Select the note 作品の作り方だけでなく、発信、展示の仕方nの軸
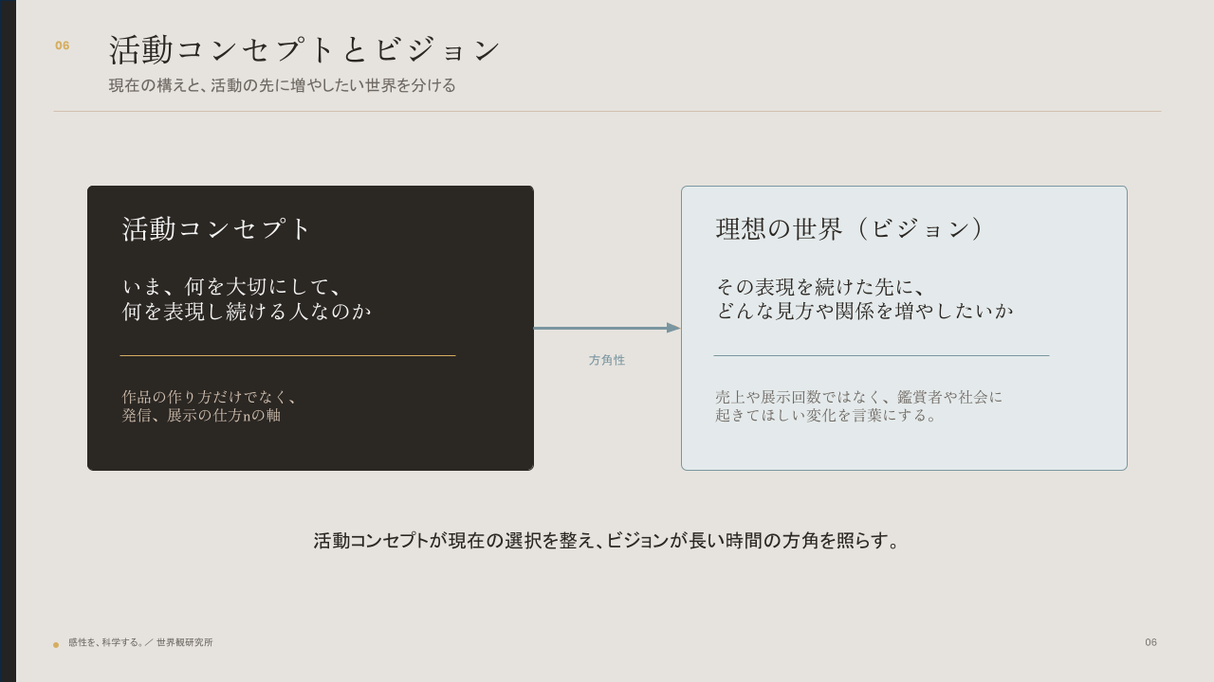This screenshot has height=682, width=1214. tap(212, 405)
